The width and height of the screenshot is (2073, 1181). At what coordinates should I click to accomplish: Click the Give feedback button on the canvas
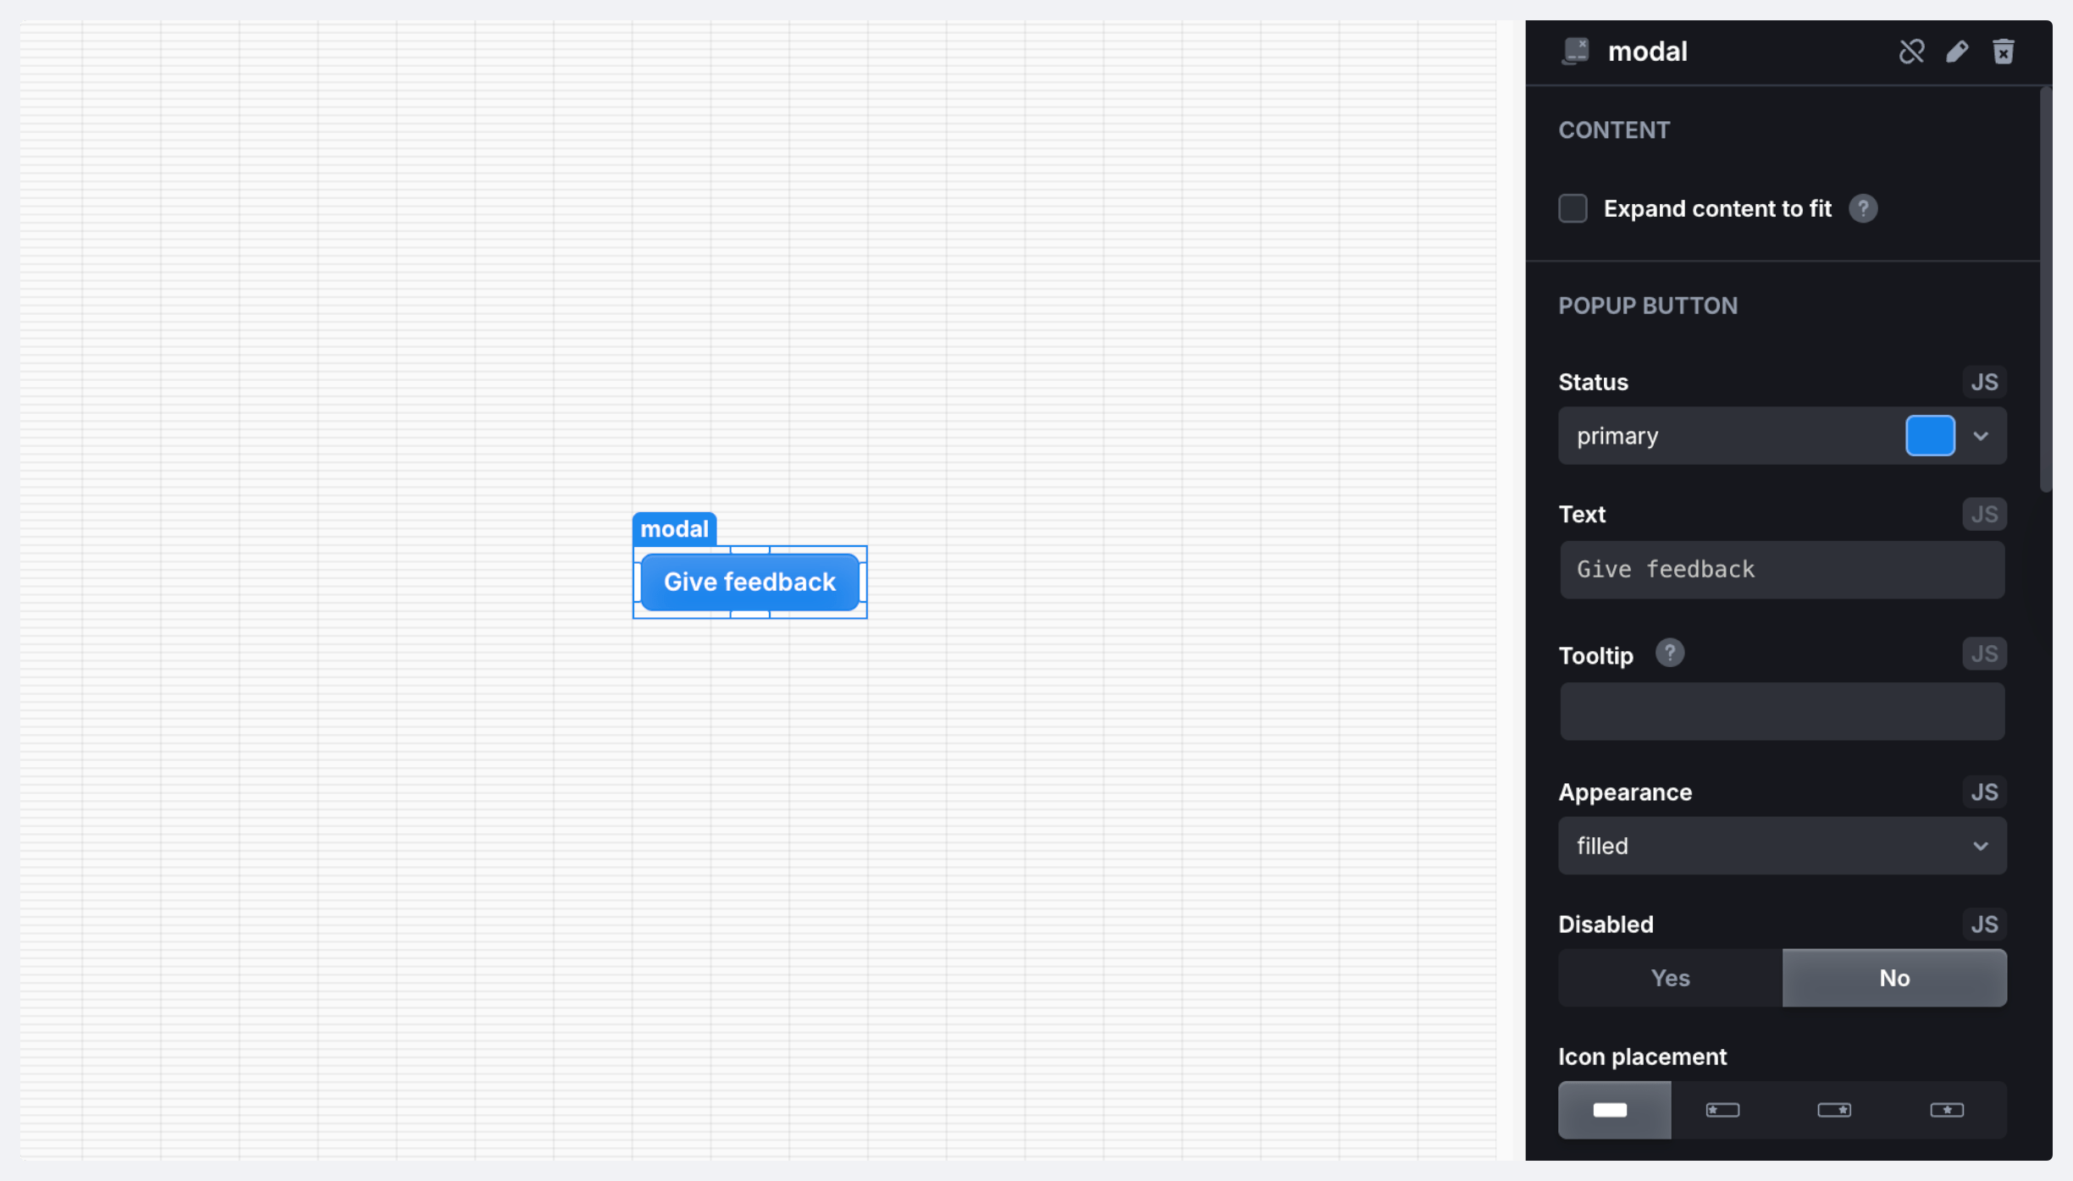(749, 582)
